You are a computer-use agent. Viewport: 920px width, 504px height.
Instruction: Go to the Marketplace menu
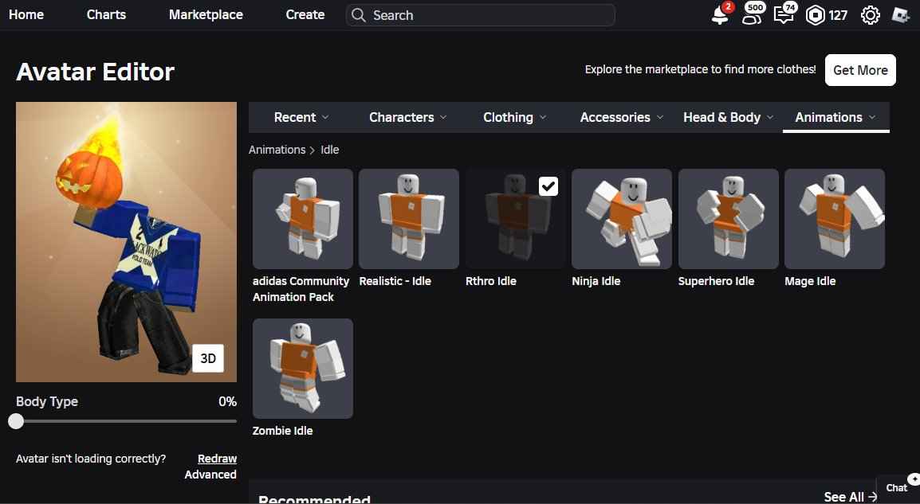click(x=205, y=14)
